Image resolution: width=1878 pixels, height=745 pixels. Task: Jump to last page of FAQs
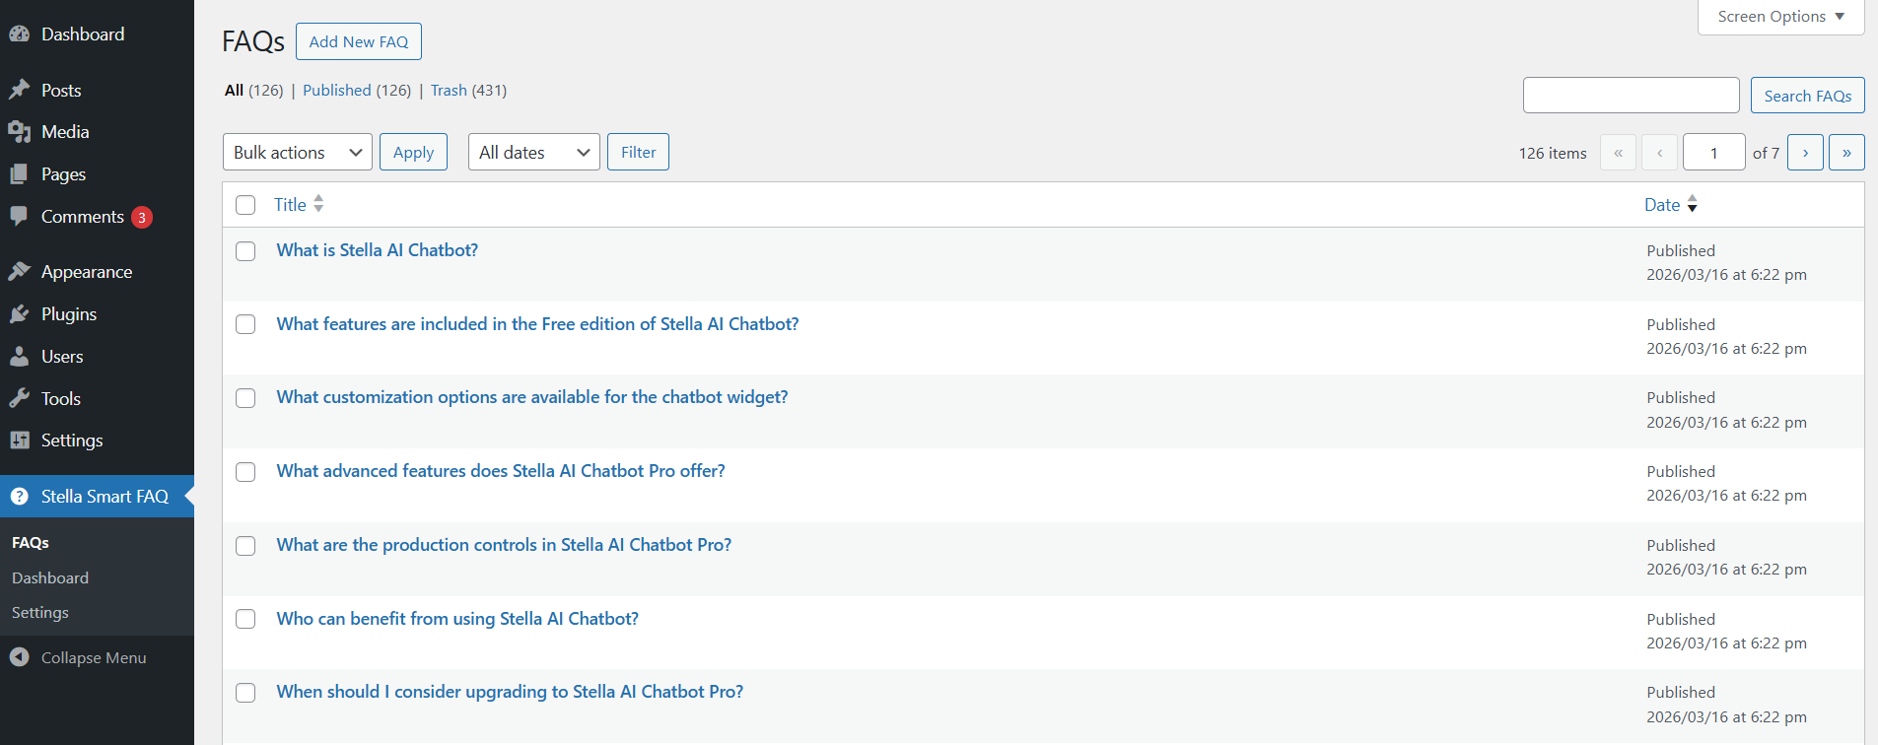pos(1846,153)
